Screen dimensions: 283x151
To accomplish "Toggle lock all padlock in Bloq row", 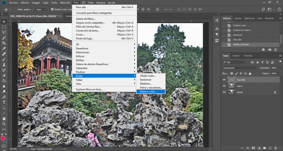I will point(250,73).
